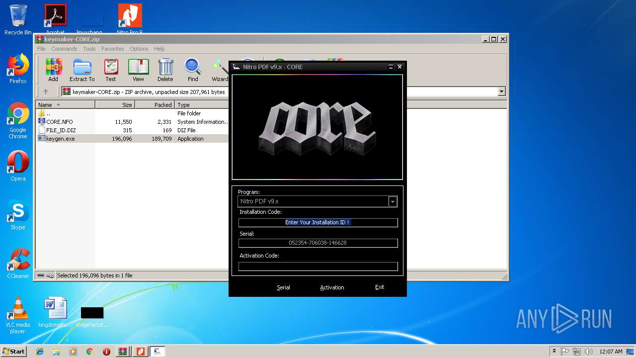Viewport: 636px width, 358px height.
Task: Open Nitro Pro 9 desktop shortcut
Action: click(x=130, y=19)
